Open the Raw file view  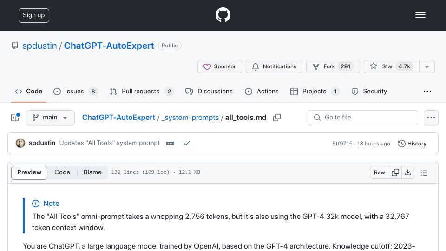click(x=380, y=172)
